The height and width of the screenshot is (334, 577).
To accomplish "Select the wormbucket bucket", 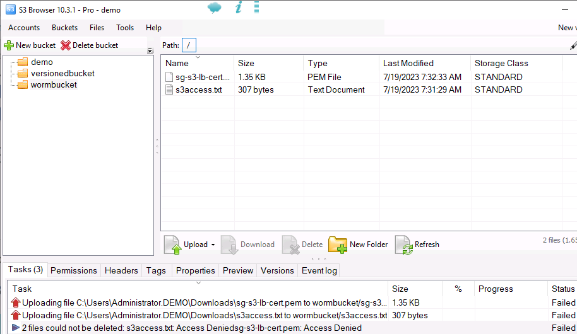I will 54,85.
